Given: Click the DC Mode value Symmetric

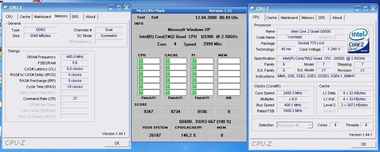Looking at the screenshot, I should [x=109, y=36].
